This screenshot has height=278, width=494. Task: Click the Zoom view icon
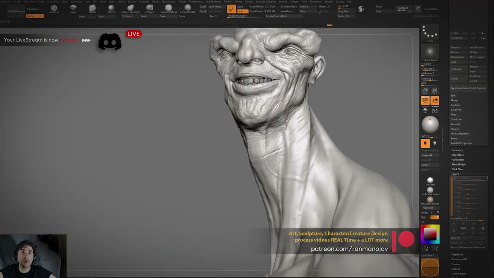425,91
